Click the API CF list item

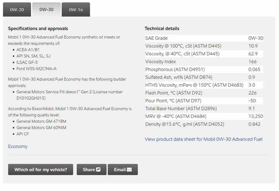point(23,134)
